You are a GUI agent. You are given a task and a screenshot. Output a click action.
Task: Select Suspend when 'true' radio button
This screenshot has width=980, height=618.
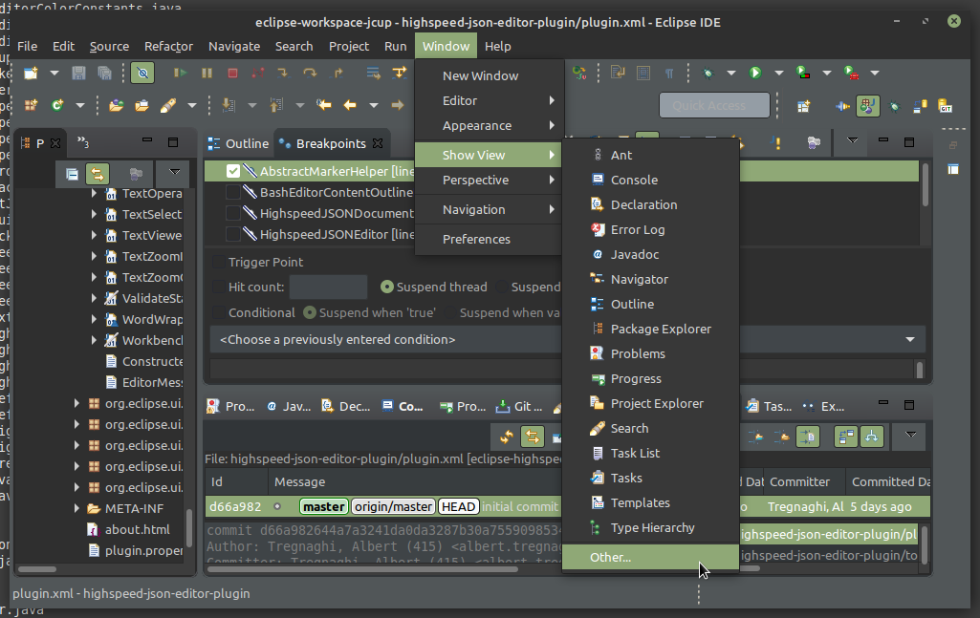[310, 312]
